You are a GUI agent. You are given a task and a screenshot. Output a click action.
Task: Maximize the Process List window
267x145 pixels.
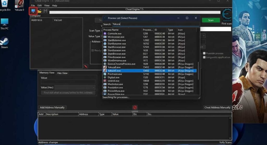(187, 18)
